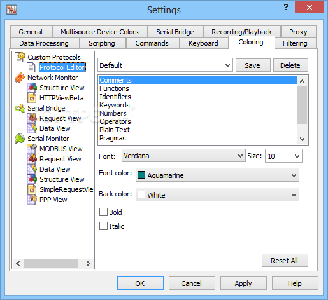Select Operators in the element list
The width and height of the screenshot is (328, 300).
point(197,121)
